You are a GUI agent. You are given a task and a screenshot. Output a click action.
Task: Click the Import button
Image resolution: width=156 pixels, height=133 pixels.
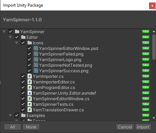click(143, 127)
